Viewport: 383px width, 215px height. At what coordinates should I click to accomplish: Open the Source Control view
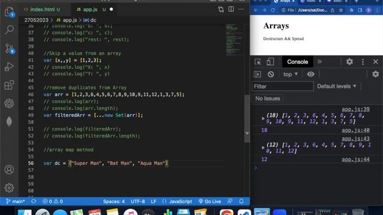pyautogui.click(x=10, y=48)
